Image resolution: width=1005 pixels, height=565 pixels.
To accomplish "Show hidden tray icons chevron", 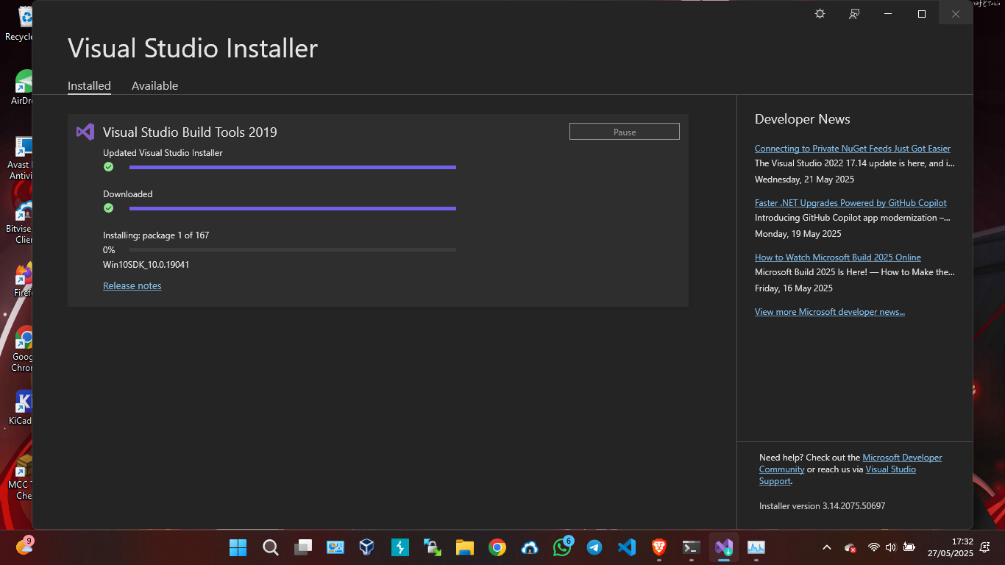I will coord(827,547).
